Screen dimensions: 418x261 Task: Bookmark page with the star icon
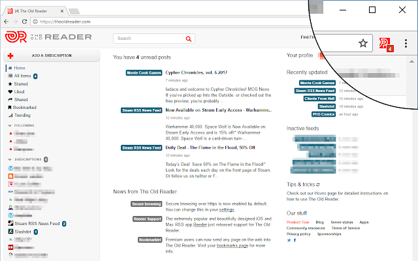coord(363,43)
